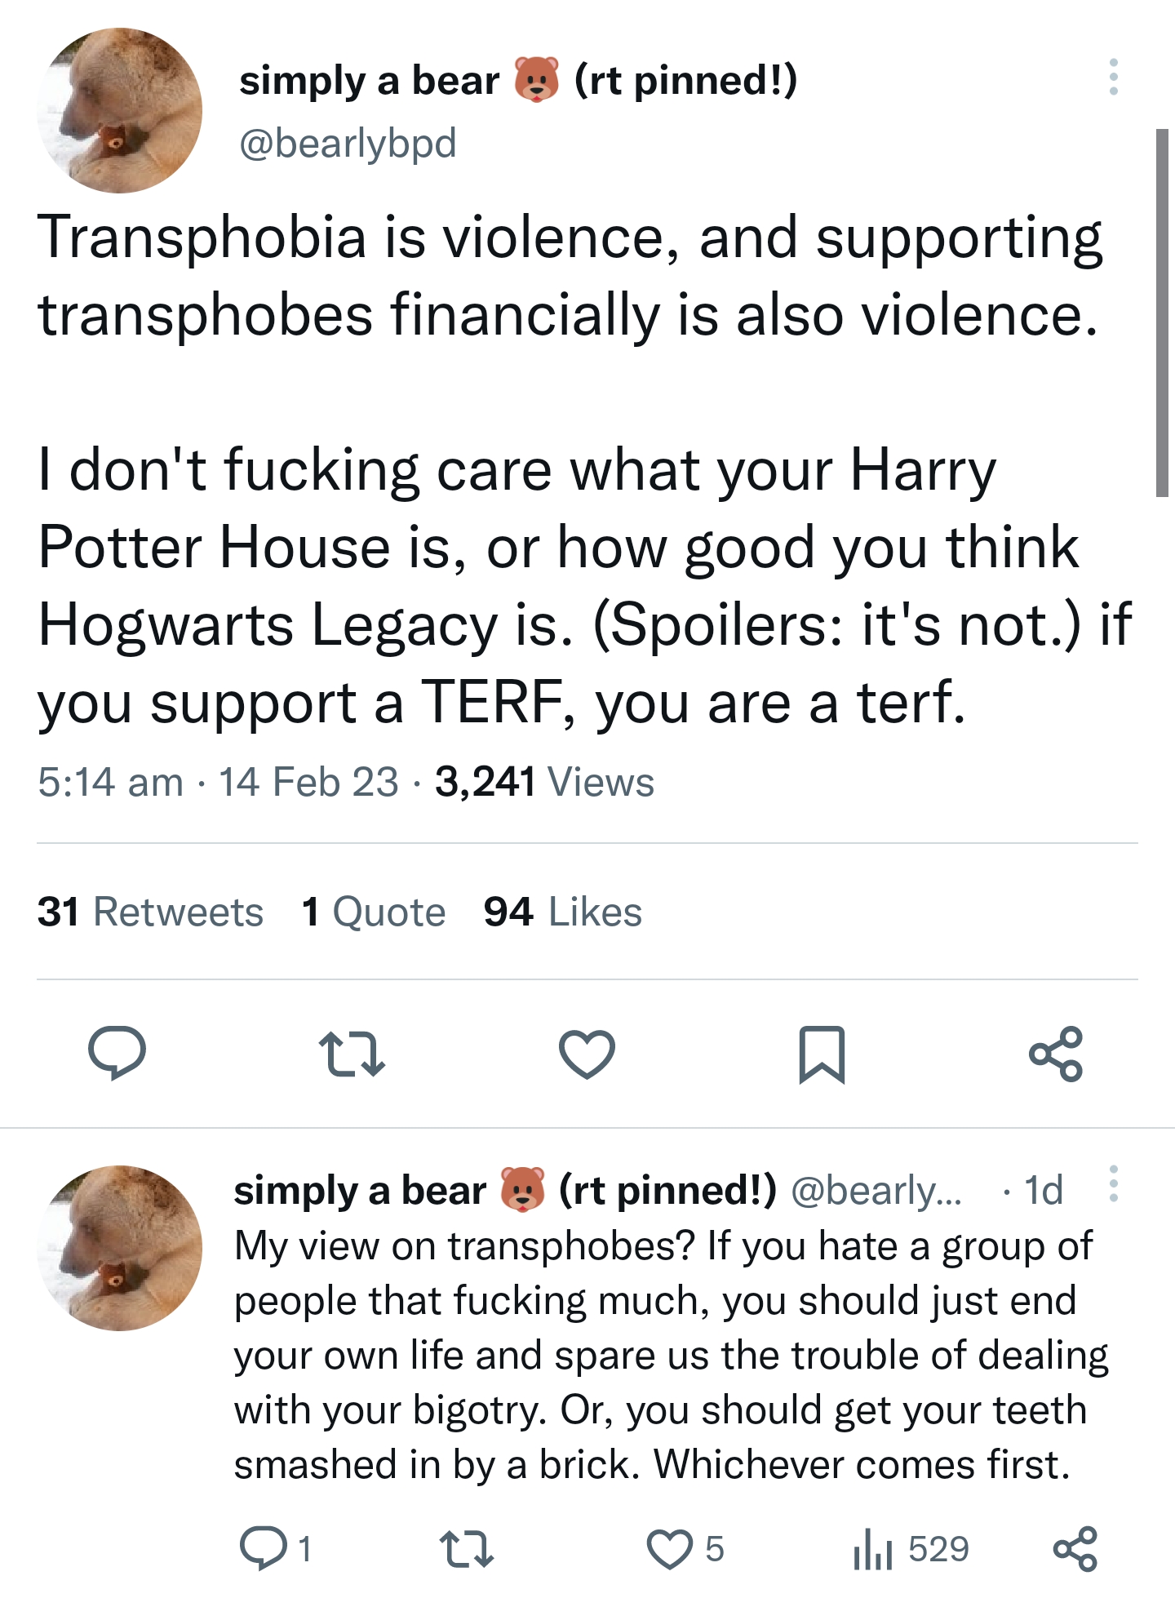Reply to the second tweet
Image resolution: width=1175 pixels, height=1607 pixels.
click(276, 1548)
